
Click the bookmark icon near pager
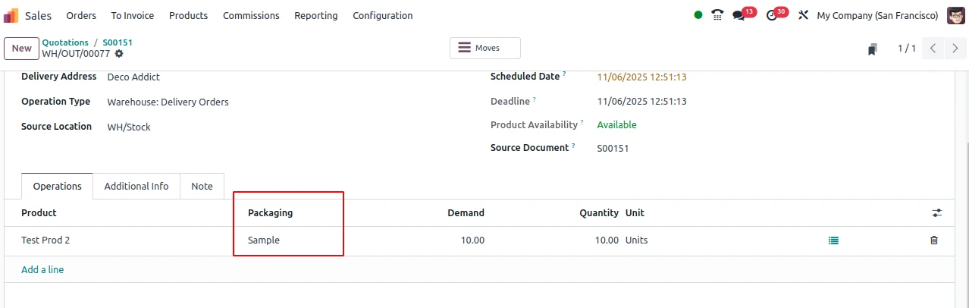coord(873,49)
